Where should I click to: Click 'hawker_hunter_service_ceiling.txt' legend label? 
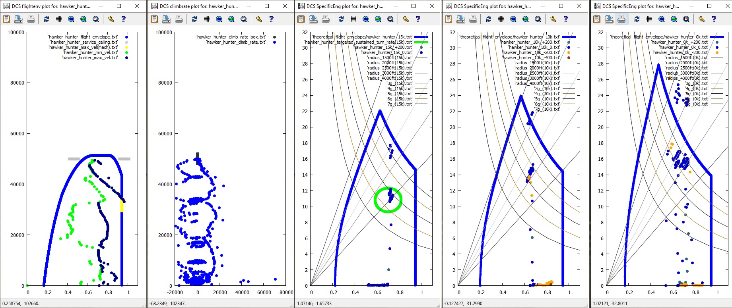coord(84,42)
